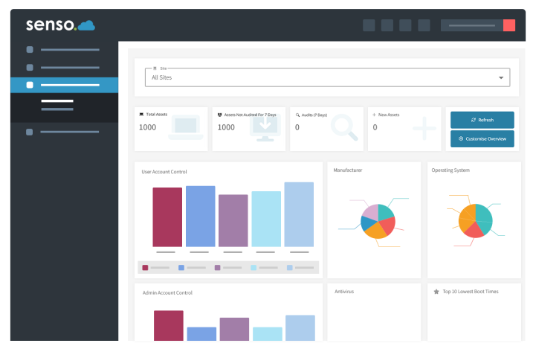Click the Total Assets value 1000

[x=147, y=127]
